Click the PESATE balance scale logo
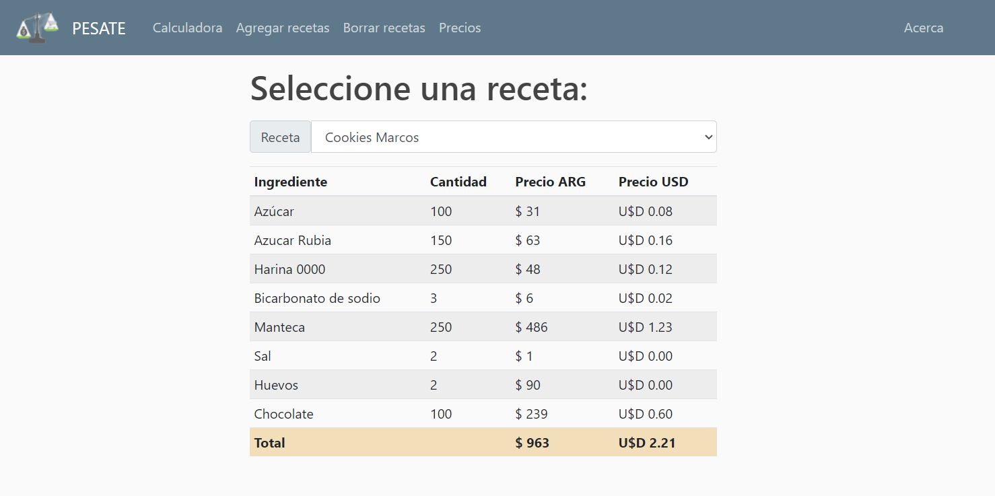The width and height of the screenshot is (995, 496). tap(36, 27)
